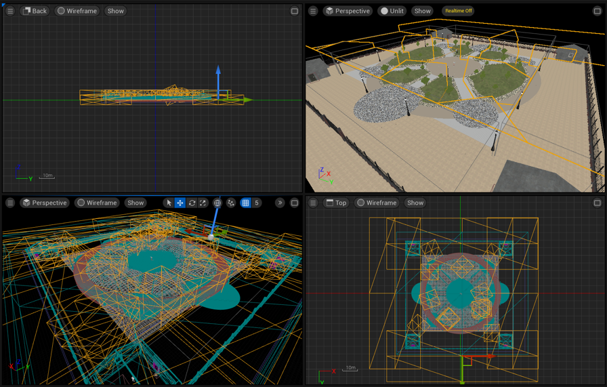Click Show in the Top viewport

pyautogui.click(x=415, y=203)
